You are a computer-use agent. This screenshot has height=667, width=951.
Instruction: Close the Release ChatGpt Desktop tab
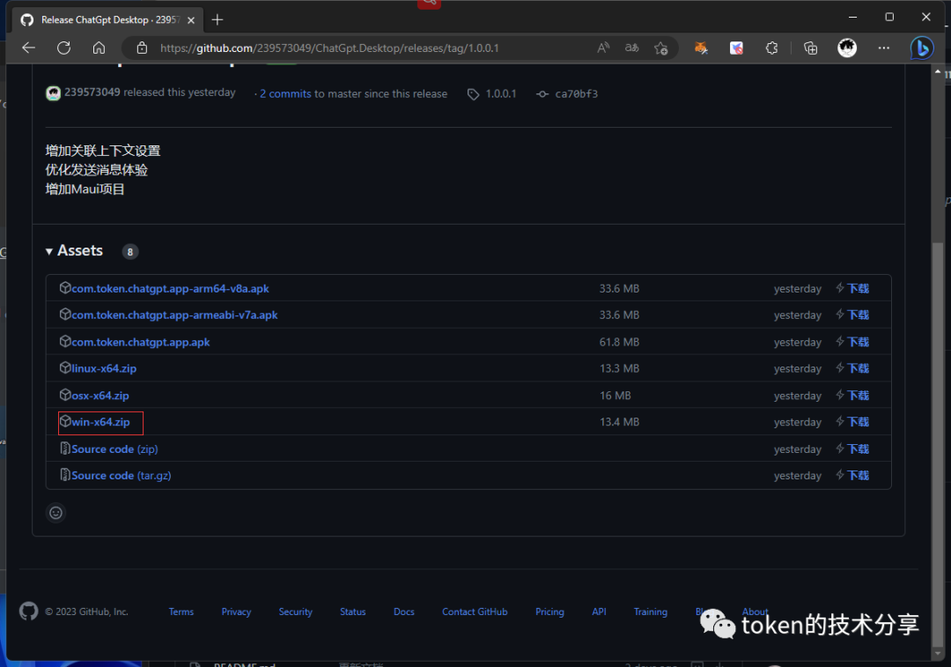pos(191,20)
